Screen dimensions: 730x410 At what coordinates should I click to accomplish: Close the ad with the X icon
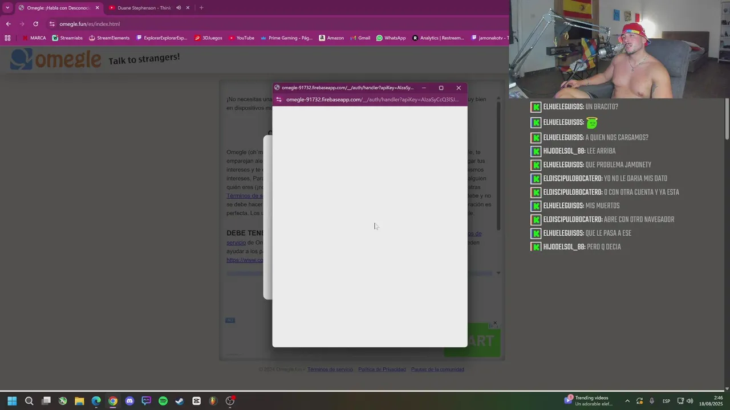pos(495,323)
